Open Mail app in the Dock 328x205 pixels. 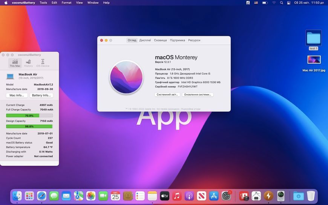[66, 196]
